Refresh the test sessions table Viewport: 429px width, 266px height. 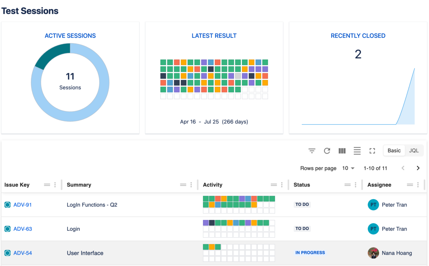[x=327, y=151]
